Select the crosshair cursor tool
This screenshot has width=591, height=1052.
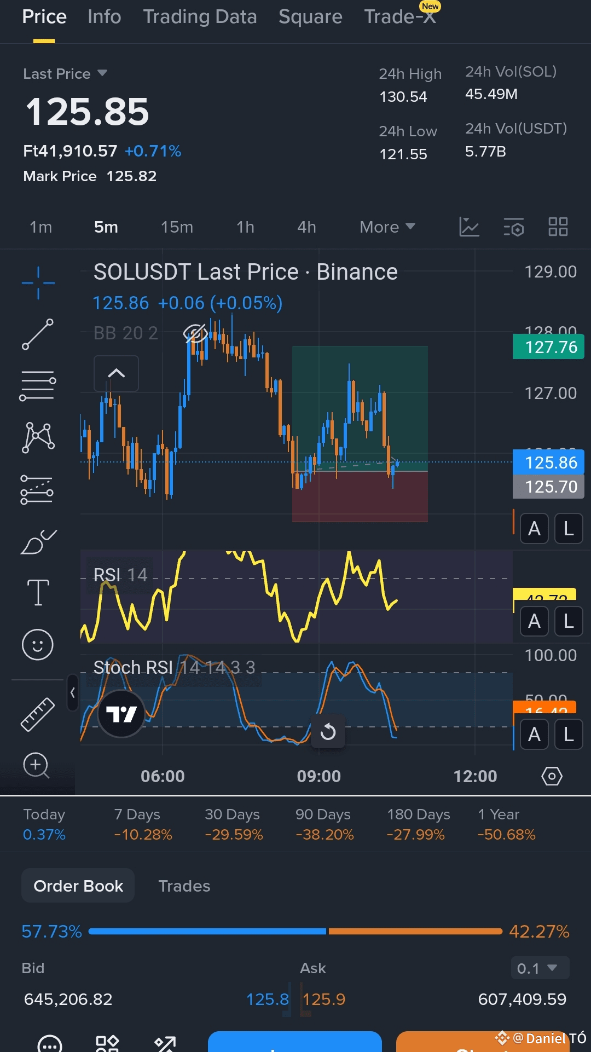[x=38, y=283]
